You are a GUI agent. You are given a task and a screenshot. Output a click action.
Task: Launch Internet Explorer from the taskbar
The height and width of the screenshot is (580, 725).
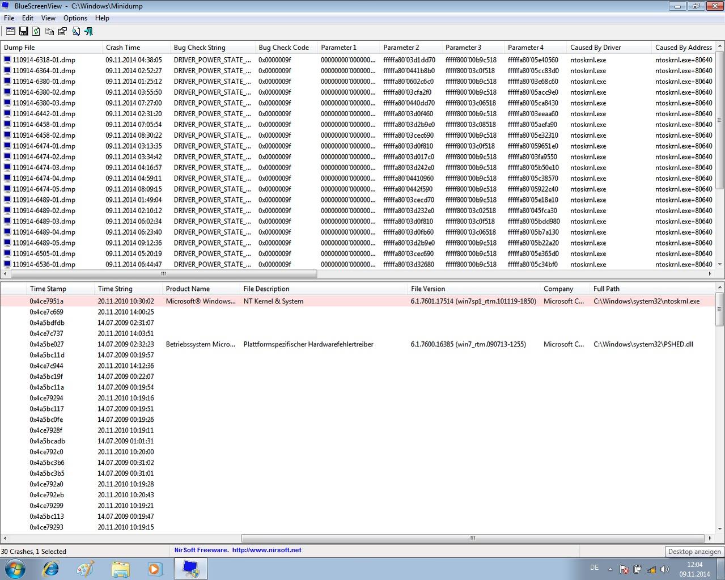pos(50,569)
